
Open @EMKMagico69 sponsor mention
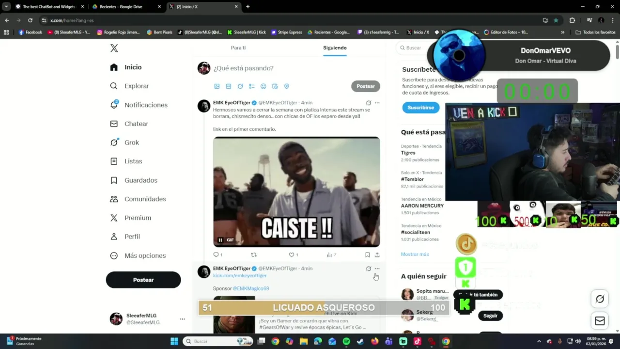pyautogui.click(x=251, y=288)
